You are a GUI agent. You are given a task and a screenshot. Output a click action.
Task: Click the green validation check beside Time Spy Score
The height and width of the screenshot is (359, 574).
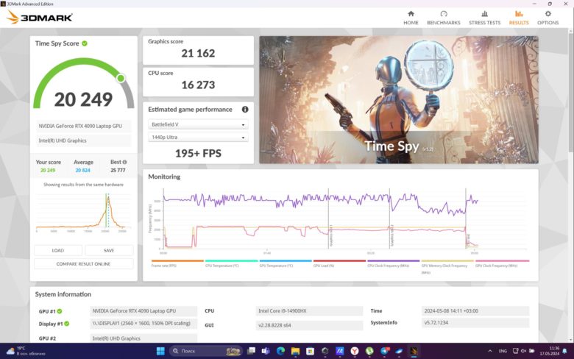point(85,43)
